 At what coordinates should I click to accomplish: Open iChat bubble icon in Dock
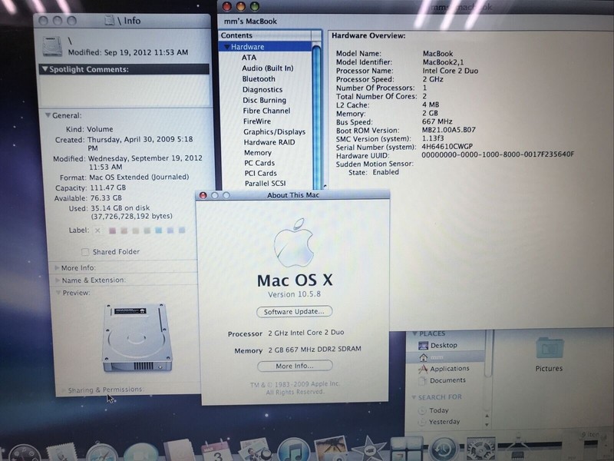pyautogui.click(x=141, y=453)
